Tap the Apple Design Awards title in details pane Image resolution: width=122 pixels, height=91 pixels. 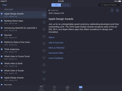[61, 19]
